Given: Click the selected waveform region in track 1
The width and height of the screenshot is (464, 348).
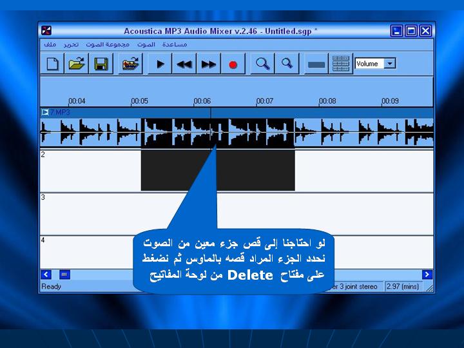Looking at the screenshot, I should (218, 132).
